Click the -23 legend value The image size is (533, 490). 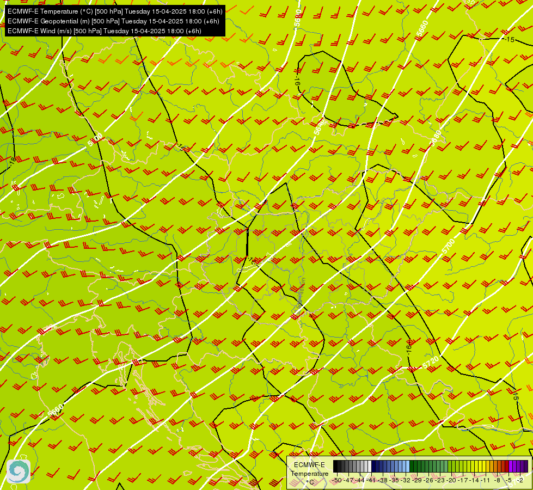440,480
